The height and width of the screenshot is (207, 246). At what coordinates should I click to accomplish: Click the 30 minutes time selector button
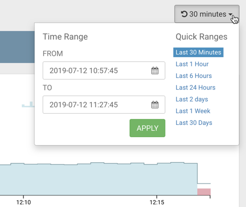click(207, 14)
